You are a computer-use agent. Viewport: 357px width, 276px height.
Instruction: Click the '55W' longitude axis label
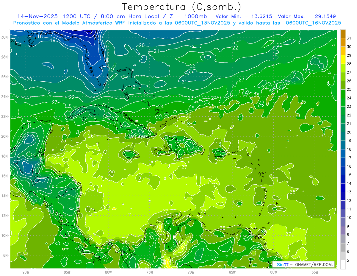click(315, 272)
